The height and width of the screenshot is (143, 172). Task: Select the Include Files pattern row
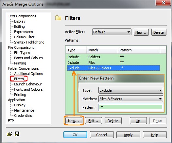113,63
